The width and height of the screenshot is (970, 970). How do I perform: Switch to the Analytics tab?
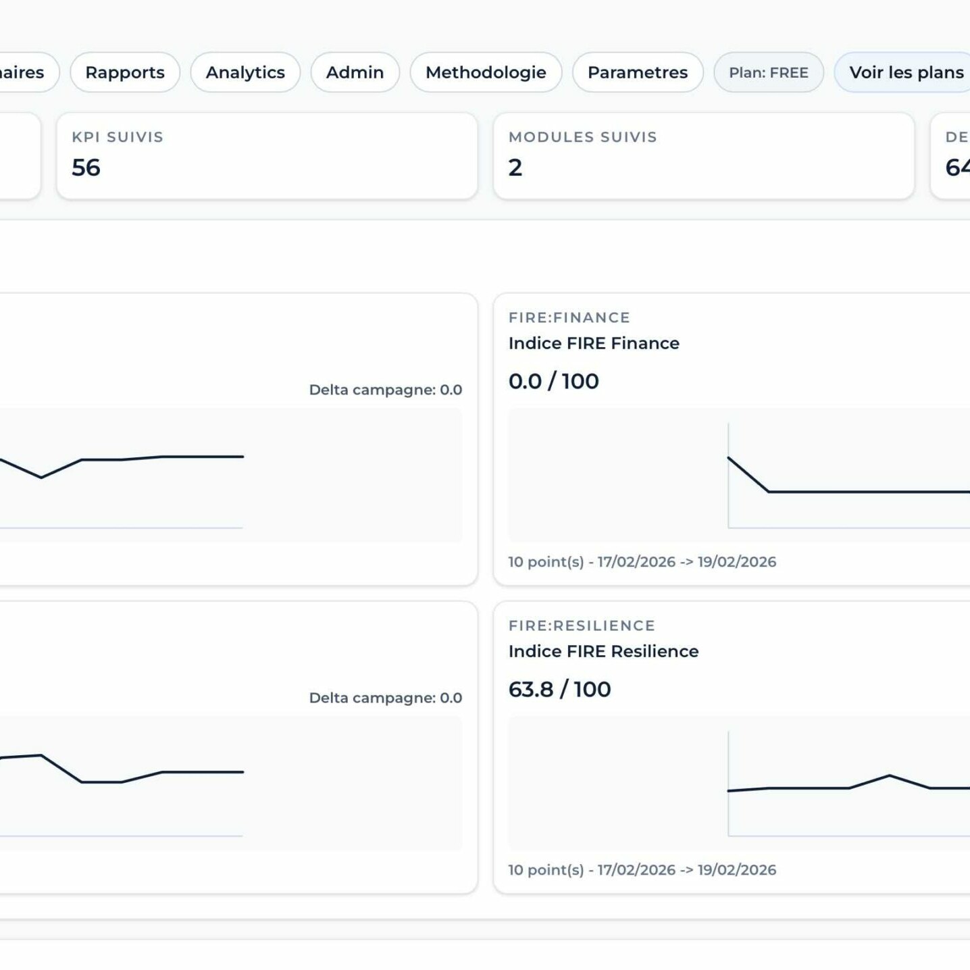pyautogui.click(x=245, y=72)
